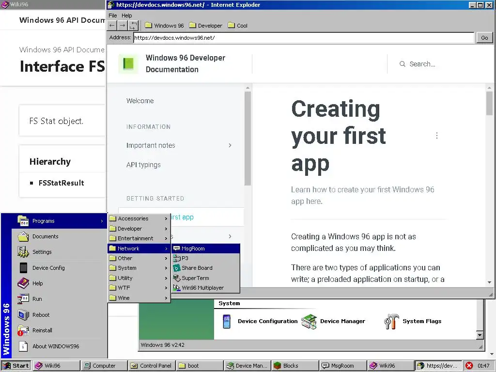Click the red error tray icon

469,366
